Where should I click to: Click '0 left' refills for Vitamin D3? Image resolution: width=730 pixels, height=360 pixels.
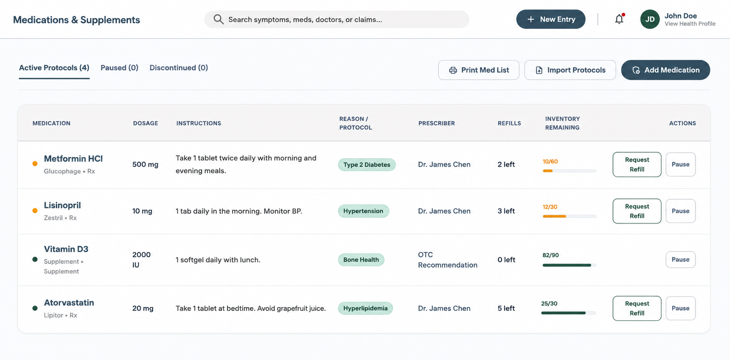506,259
